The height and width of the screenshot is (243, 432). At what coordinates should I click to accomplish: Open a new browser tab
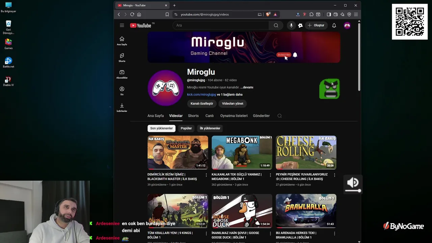[174, 5]
